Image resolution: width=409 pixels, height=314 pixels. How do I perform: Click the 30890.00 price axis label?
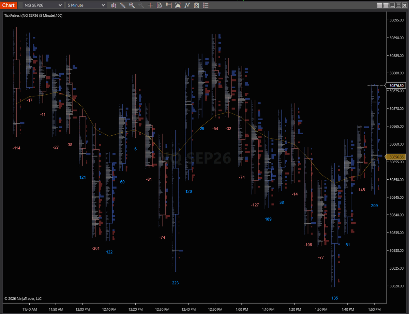(x=397, y=38)
